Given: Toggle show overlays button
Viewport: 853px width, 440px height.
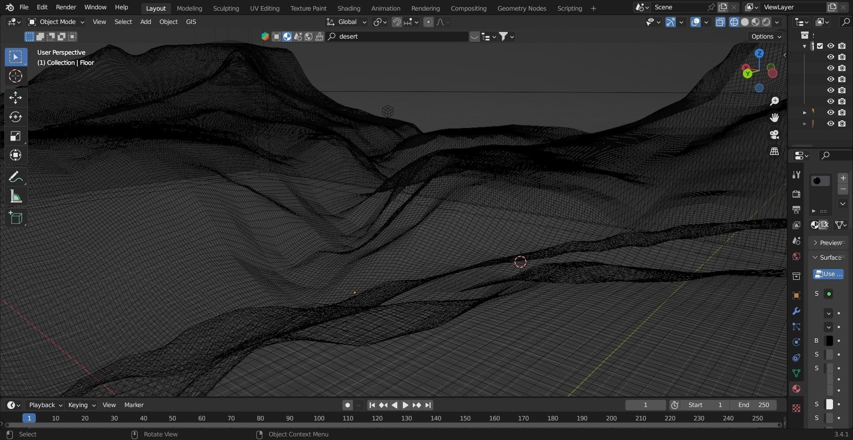Looking at the screenshot, I should (696, 22).
